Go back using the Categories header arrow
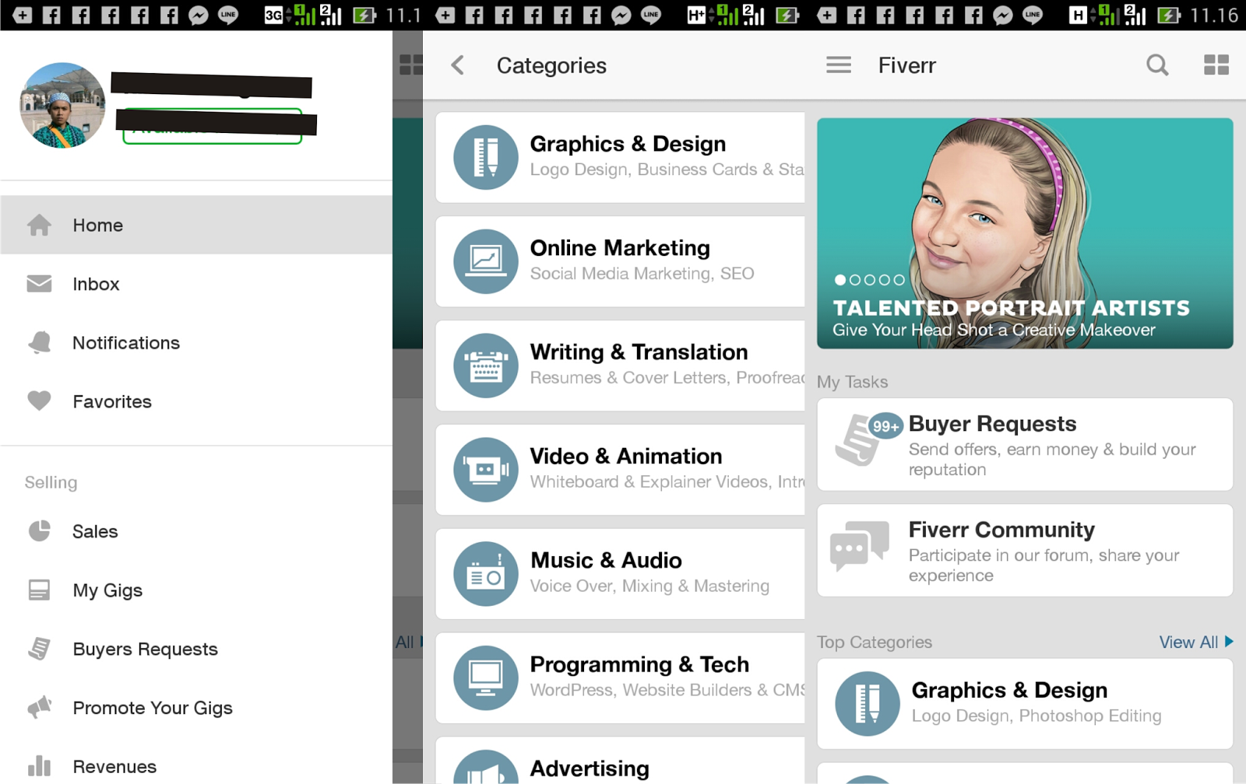Viewport: 1246px width, 784px height. (458, 65)
